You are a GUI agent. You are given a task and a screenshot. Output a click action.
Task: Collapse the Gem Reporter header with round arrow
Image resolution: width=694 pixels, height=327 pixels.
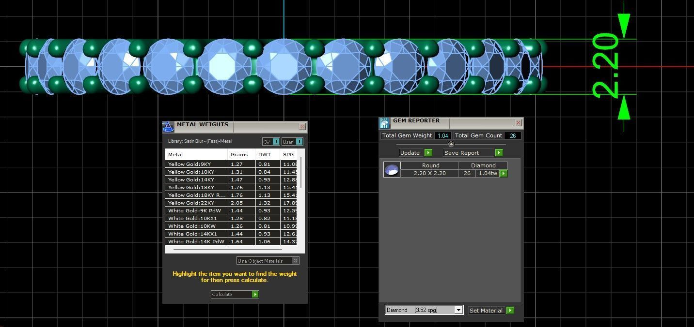click(451, 144)
